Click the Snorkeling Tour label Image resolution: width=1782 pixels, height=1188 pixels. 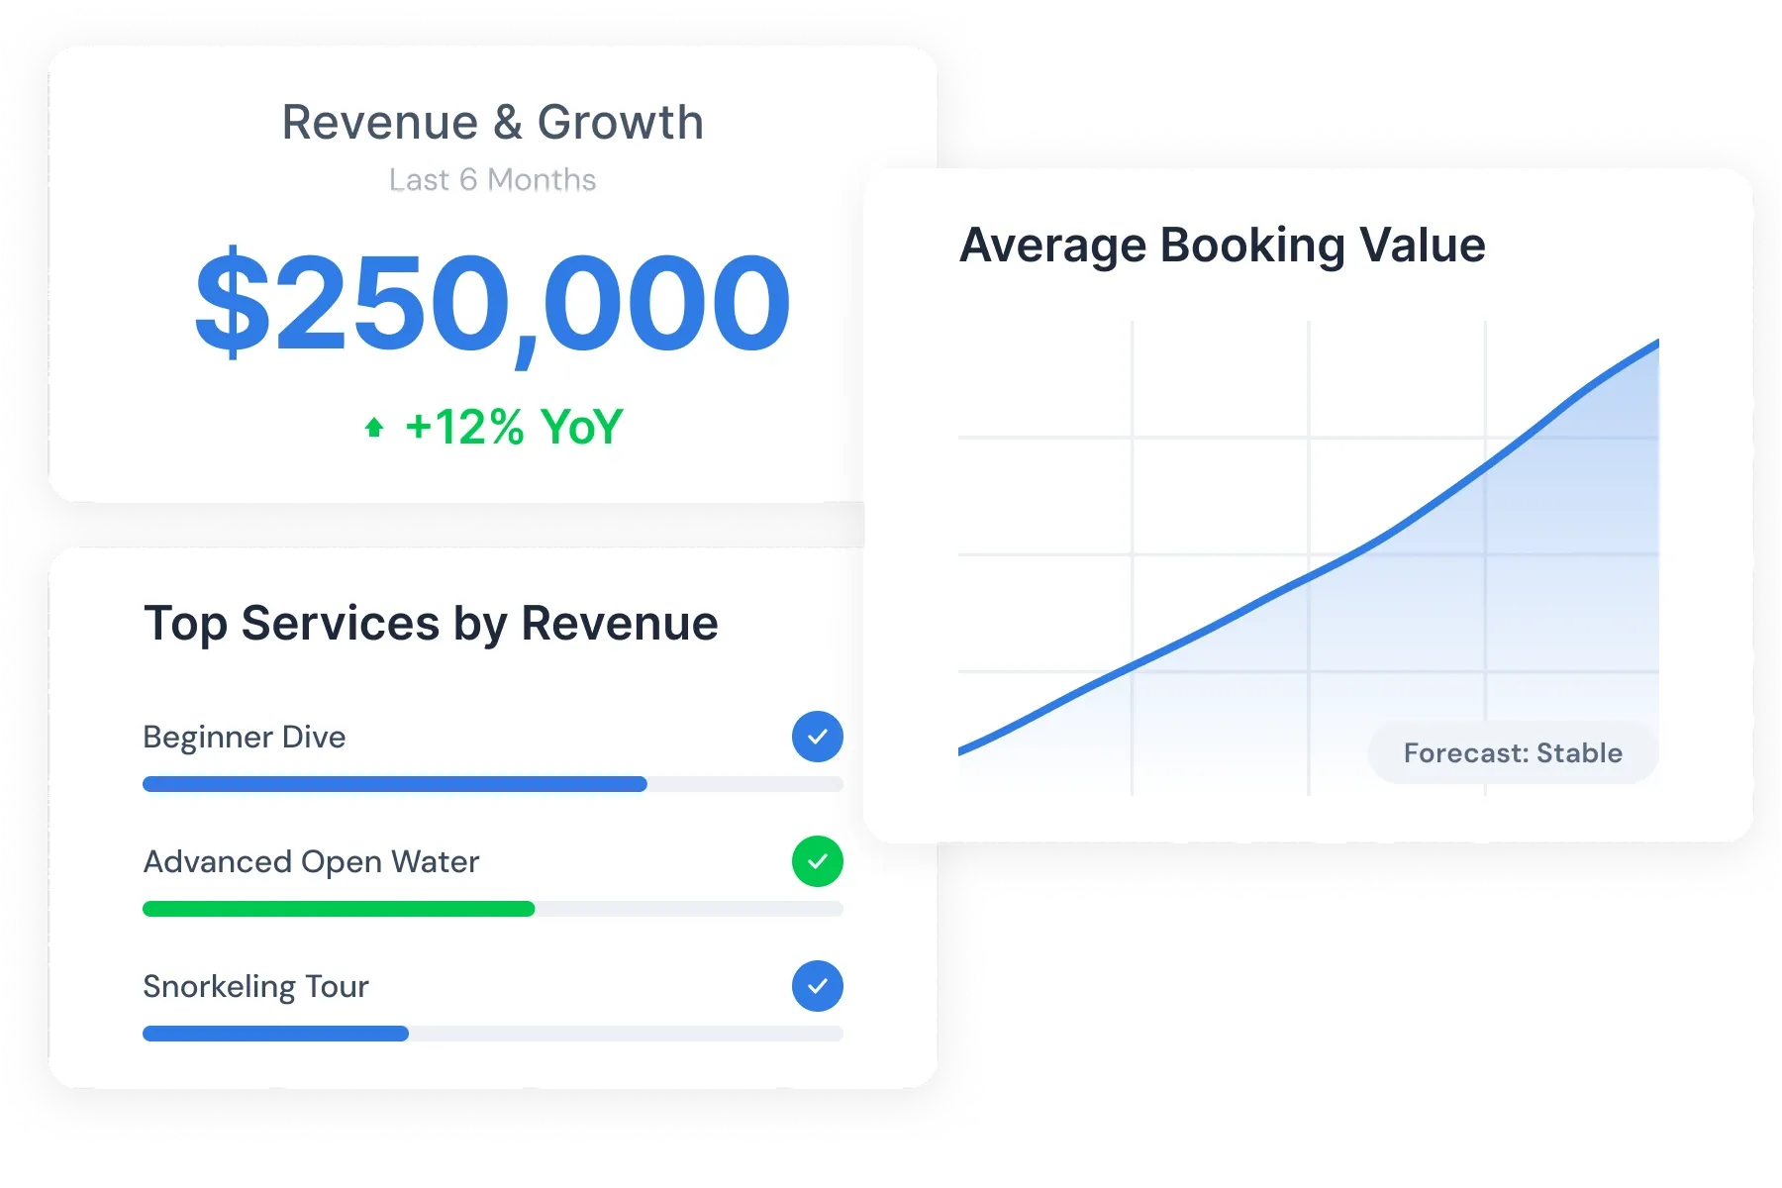(x=256, y=987)
